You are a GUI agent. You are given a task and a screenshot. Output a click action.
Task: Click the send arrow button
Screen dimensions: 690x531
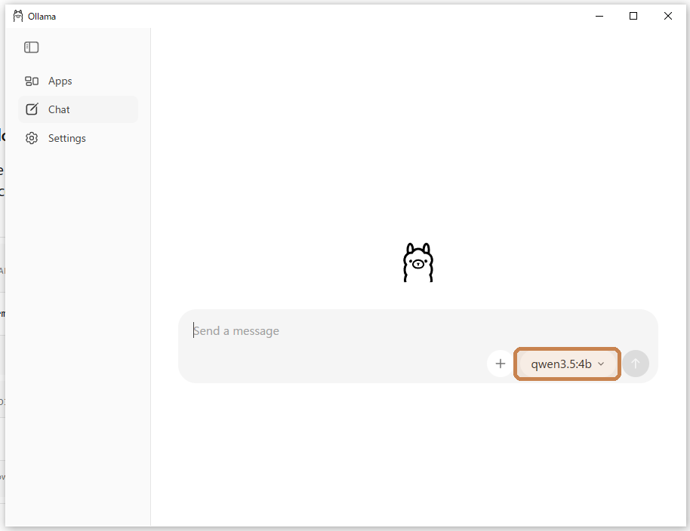(636, 364)
